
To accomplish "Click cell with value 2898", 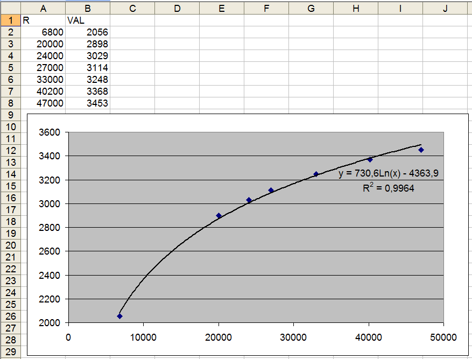I will pyautogui.click(x=88, y=44).
